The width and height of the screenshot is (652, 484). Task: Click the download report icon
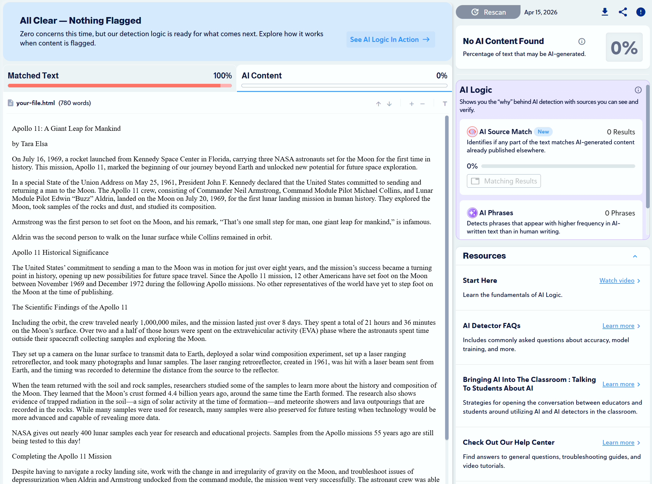point(605,12)
